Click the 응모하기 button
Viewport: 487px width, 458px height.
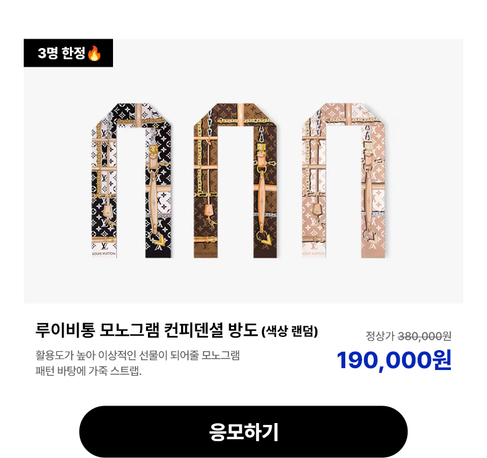(x=243, y=431)
